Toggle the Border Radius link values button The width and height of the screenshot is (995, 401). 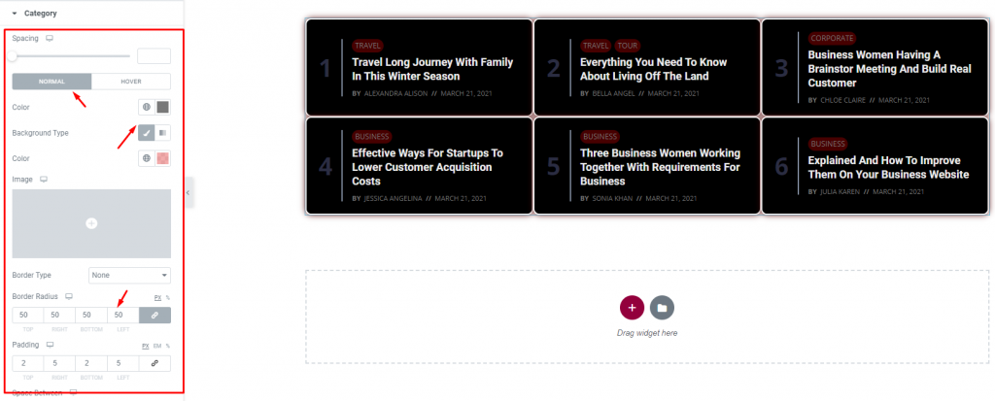(154, 316)
